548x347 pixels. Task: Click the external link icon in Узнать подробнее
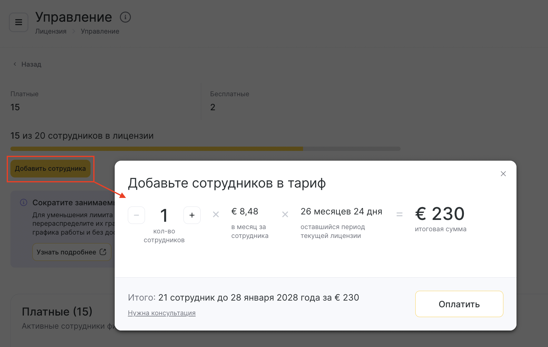tap(103, 252)
